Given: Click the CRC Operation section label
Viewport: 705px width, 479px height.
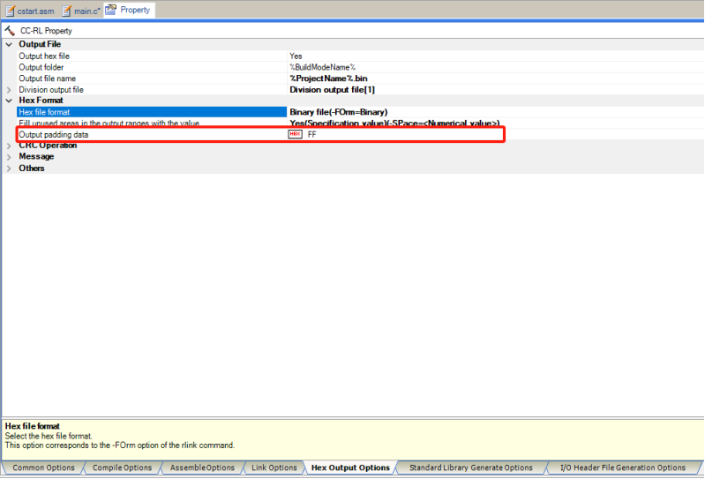Looking at the screenshot, I should pos(48,146).
